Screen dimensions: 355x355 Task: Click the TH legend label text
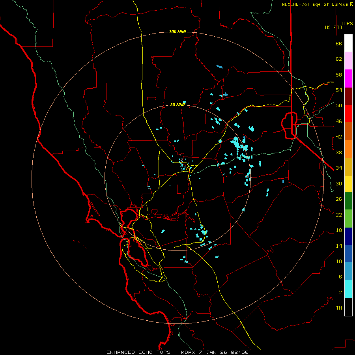(x=339, y=308)
